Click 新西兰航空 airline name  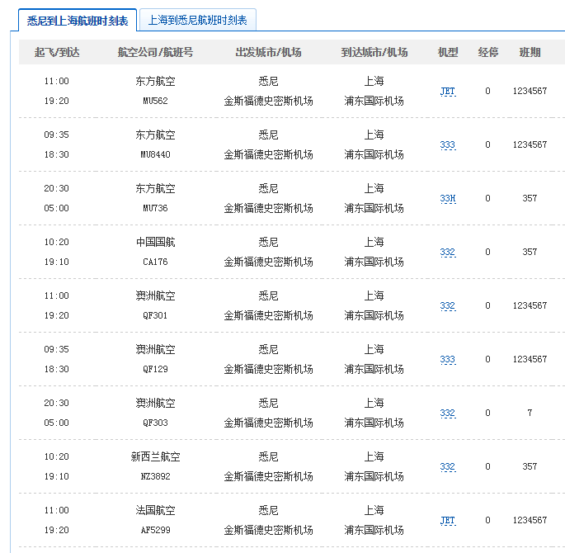[x=155, y=457]
